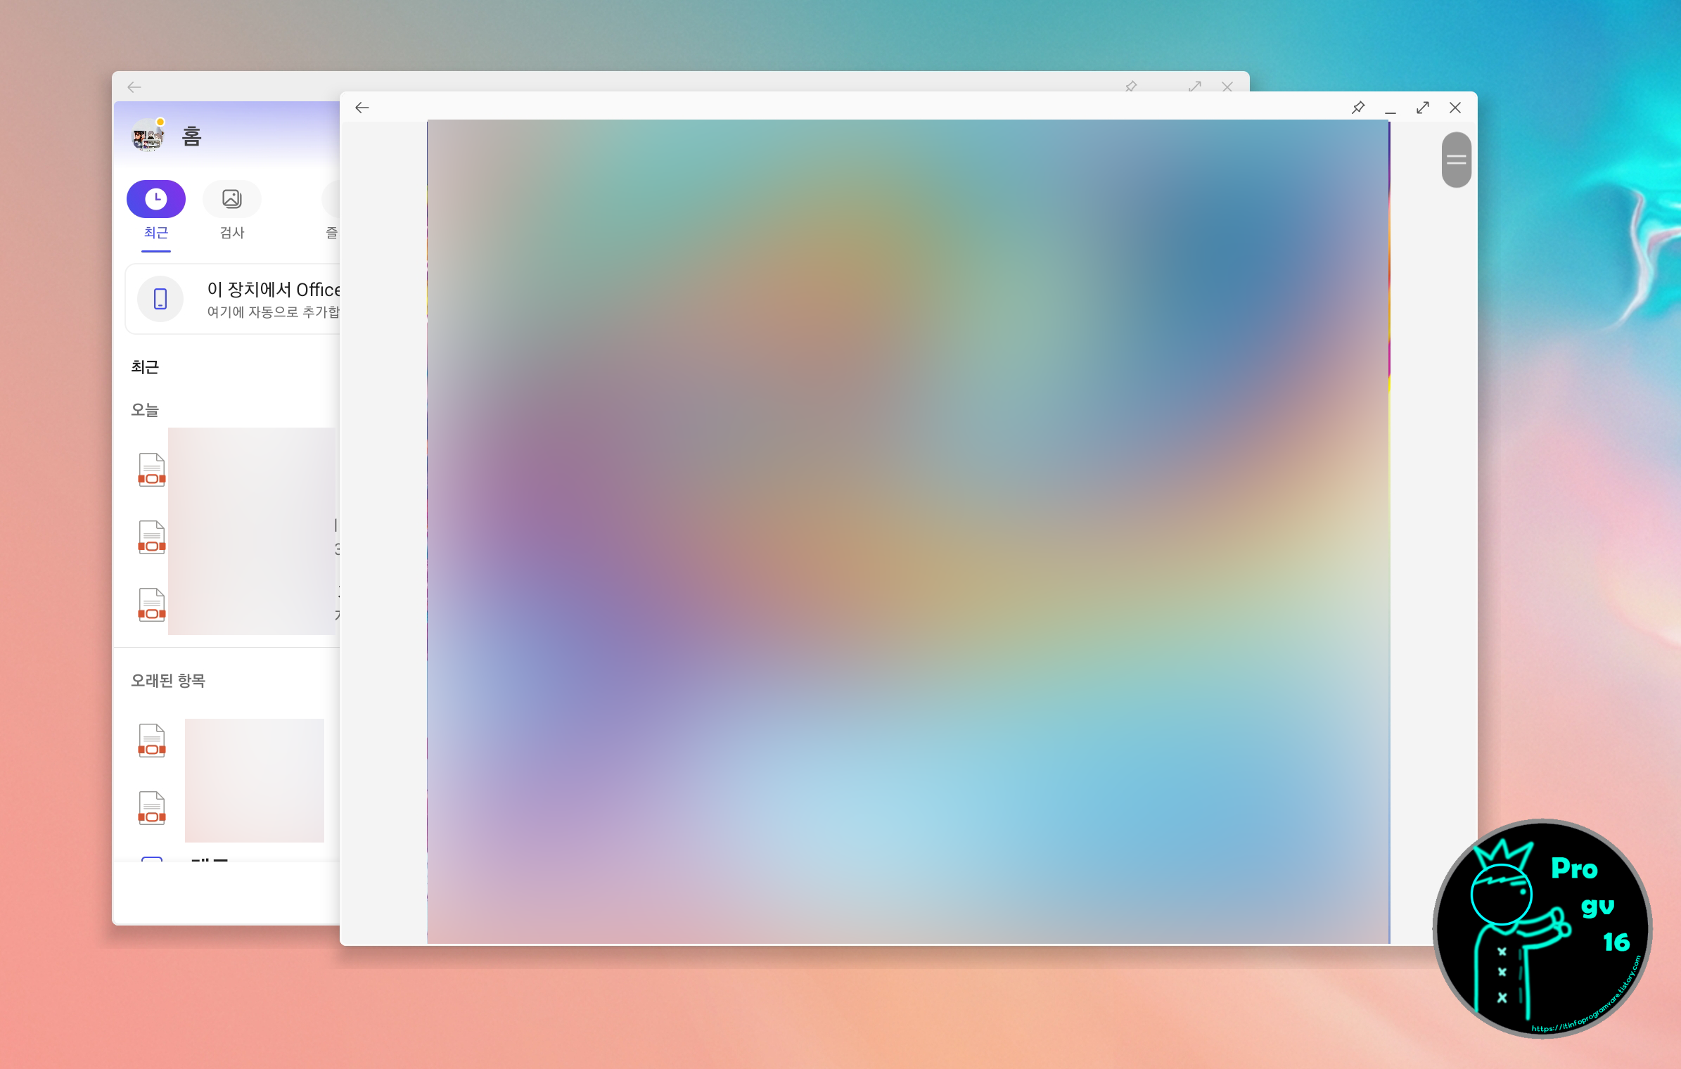1681x1069 pixels.
Task: Open the first document under 오래된 항목
Action: pyautogui.click(x=152, y=741)
